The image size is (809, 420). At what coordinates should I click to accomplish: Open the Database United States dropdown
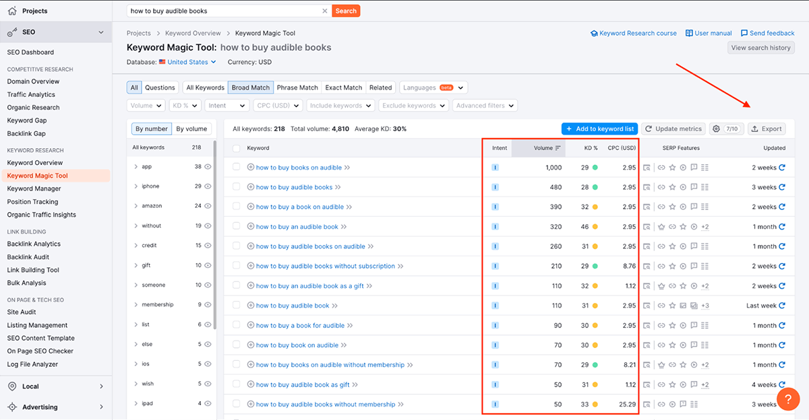coord(187,61)
